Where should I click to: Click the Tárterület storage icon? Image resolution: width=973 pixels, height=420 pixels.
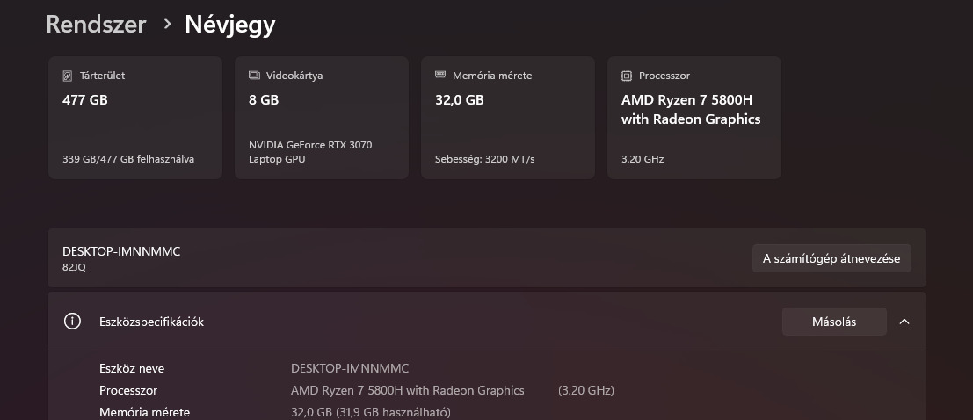[x=68, y=76]
